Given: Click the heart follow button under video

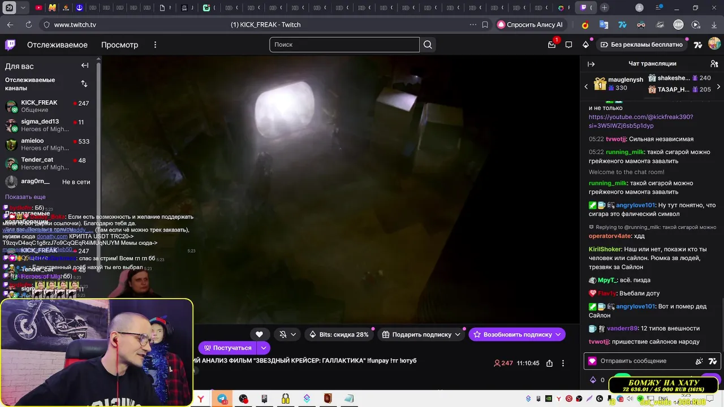Looking at the screenshot, I should (259, 334).
